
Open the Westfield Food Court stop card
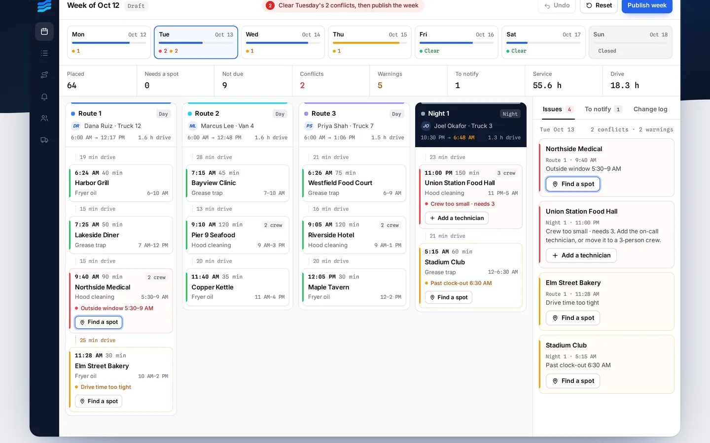point(354,183)
